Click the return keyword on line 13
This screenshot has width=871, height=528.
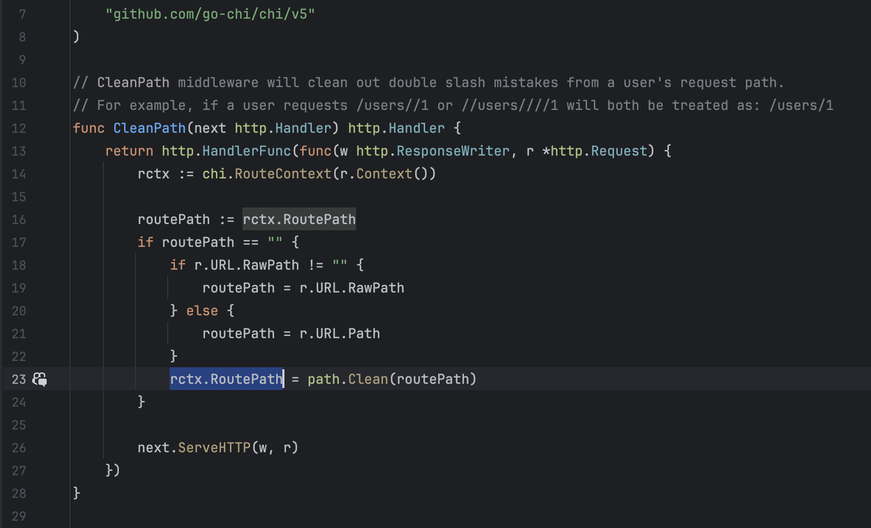tap(129, 151)
